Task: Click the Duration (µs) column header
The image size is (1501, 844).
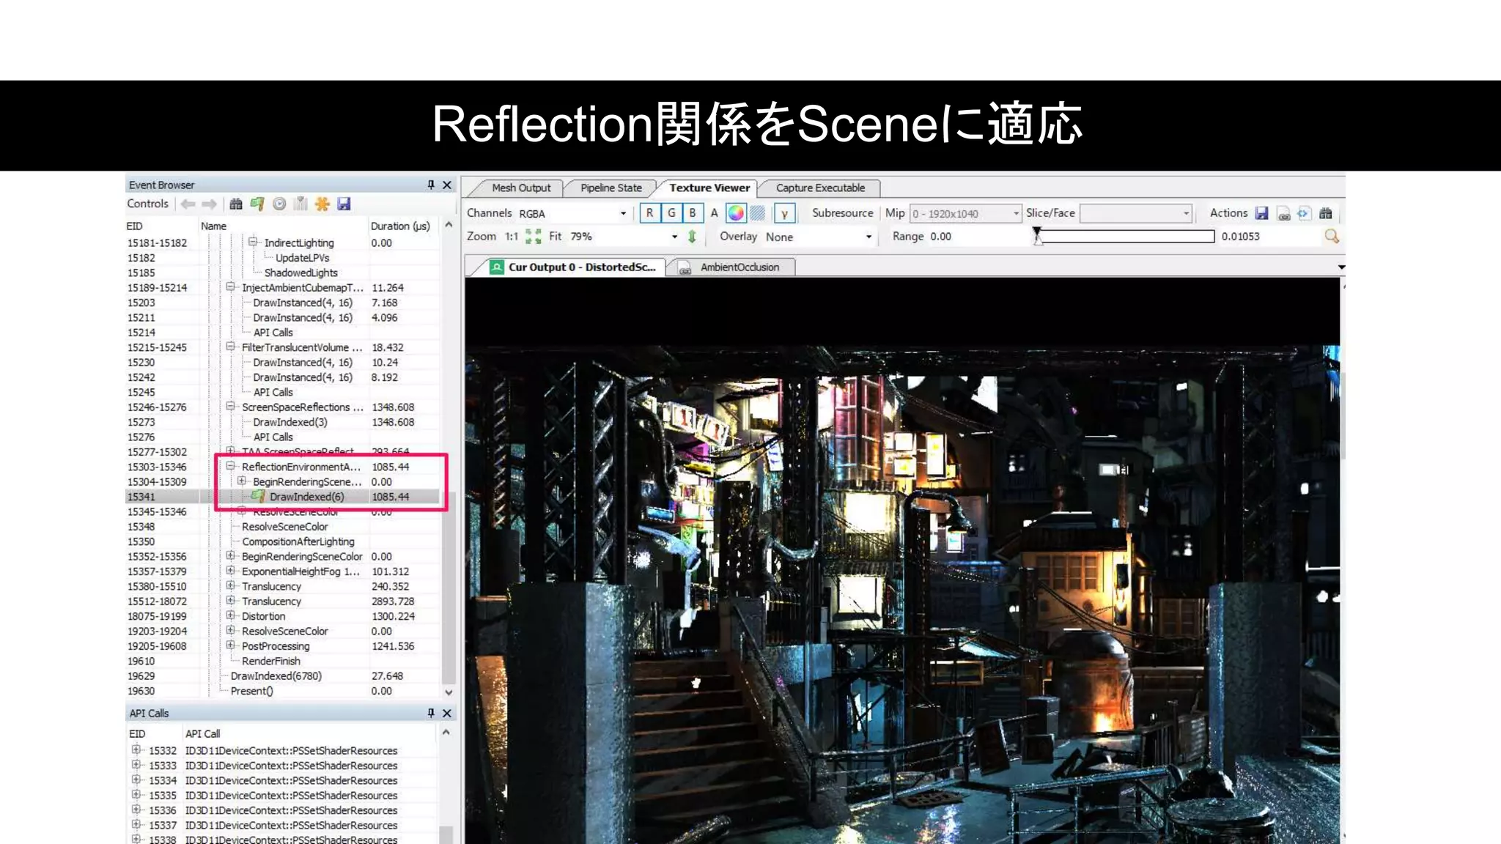Action: pos(403,226)
